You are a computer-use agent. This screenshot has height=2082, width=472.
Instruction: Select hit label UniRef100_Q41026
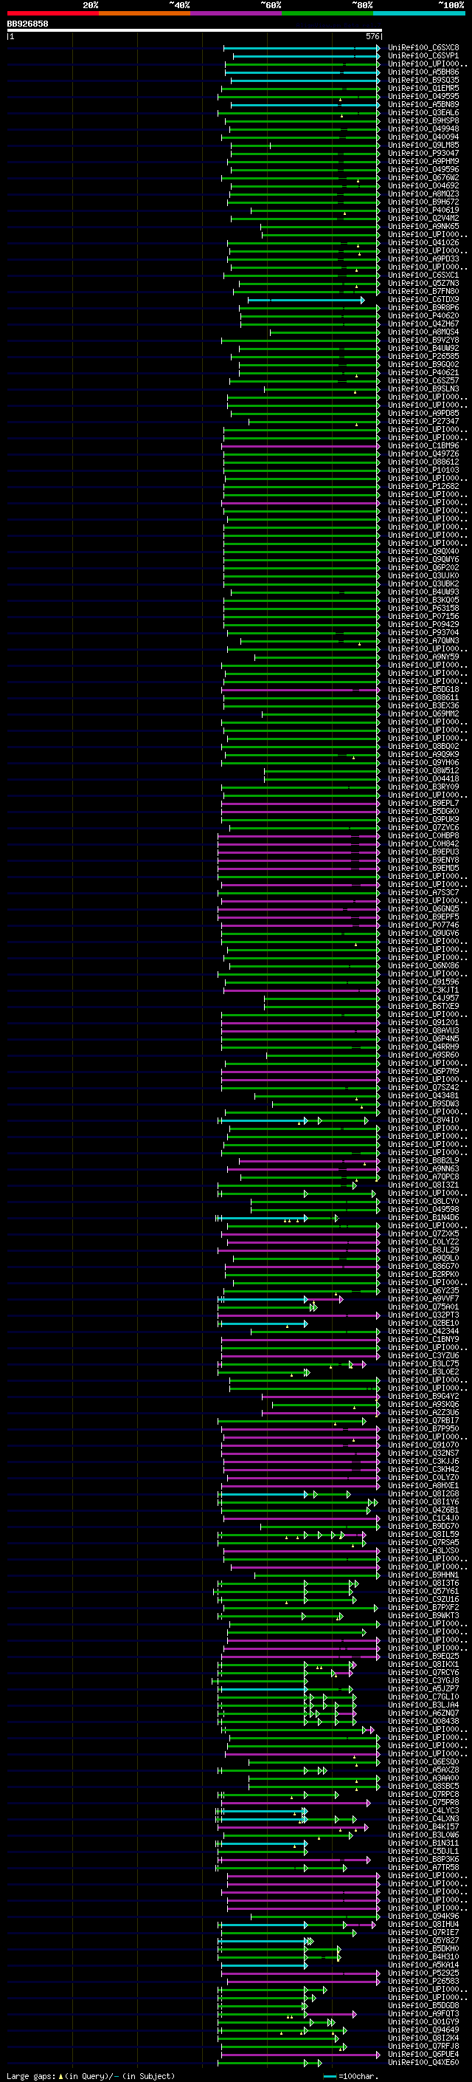[423, 242]
